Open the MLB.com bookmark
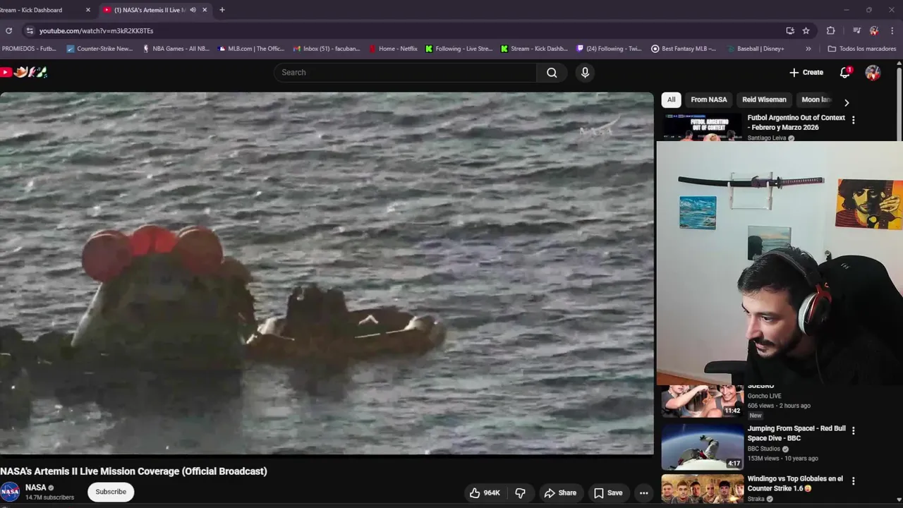The image size is (903, 508). [x=251, y=49]
